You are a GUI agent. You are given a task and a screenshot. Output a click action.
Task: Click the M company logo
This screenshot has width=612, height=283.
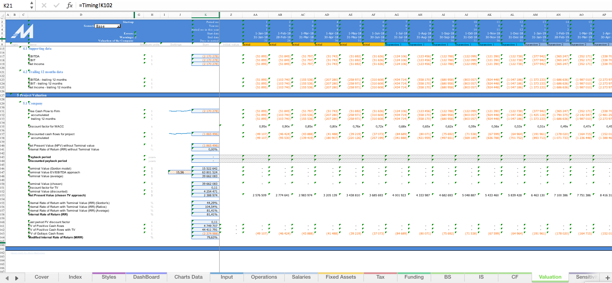click(x=22, y=31)
